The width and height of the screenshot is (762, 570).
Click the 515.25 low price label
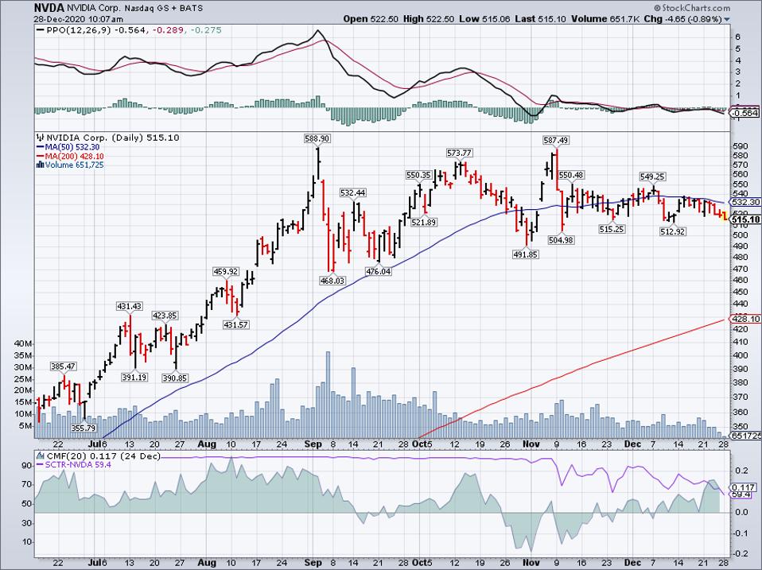tap(612, 229)
